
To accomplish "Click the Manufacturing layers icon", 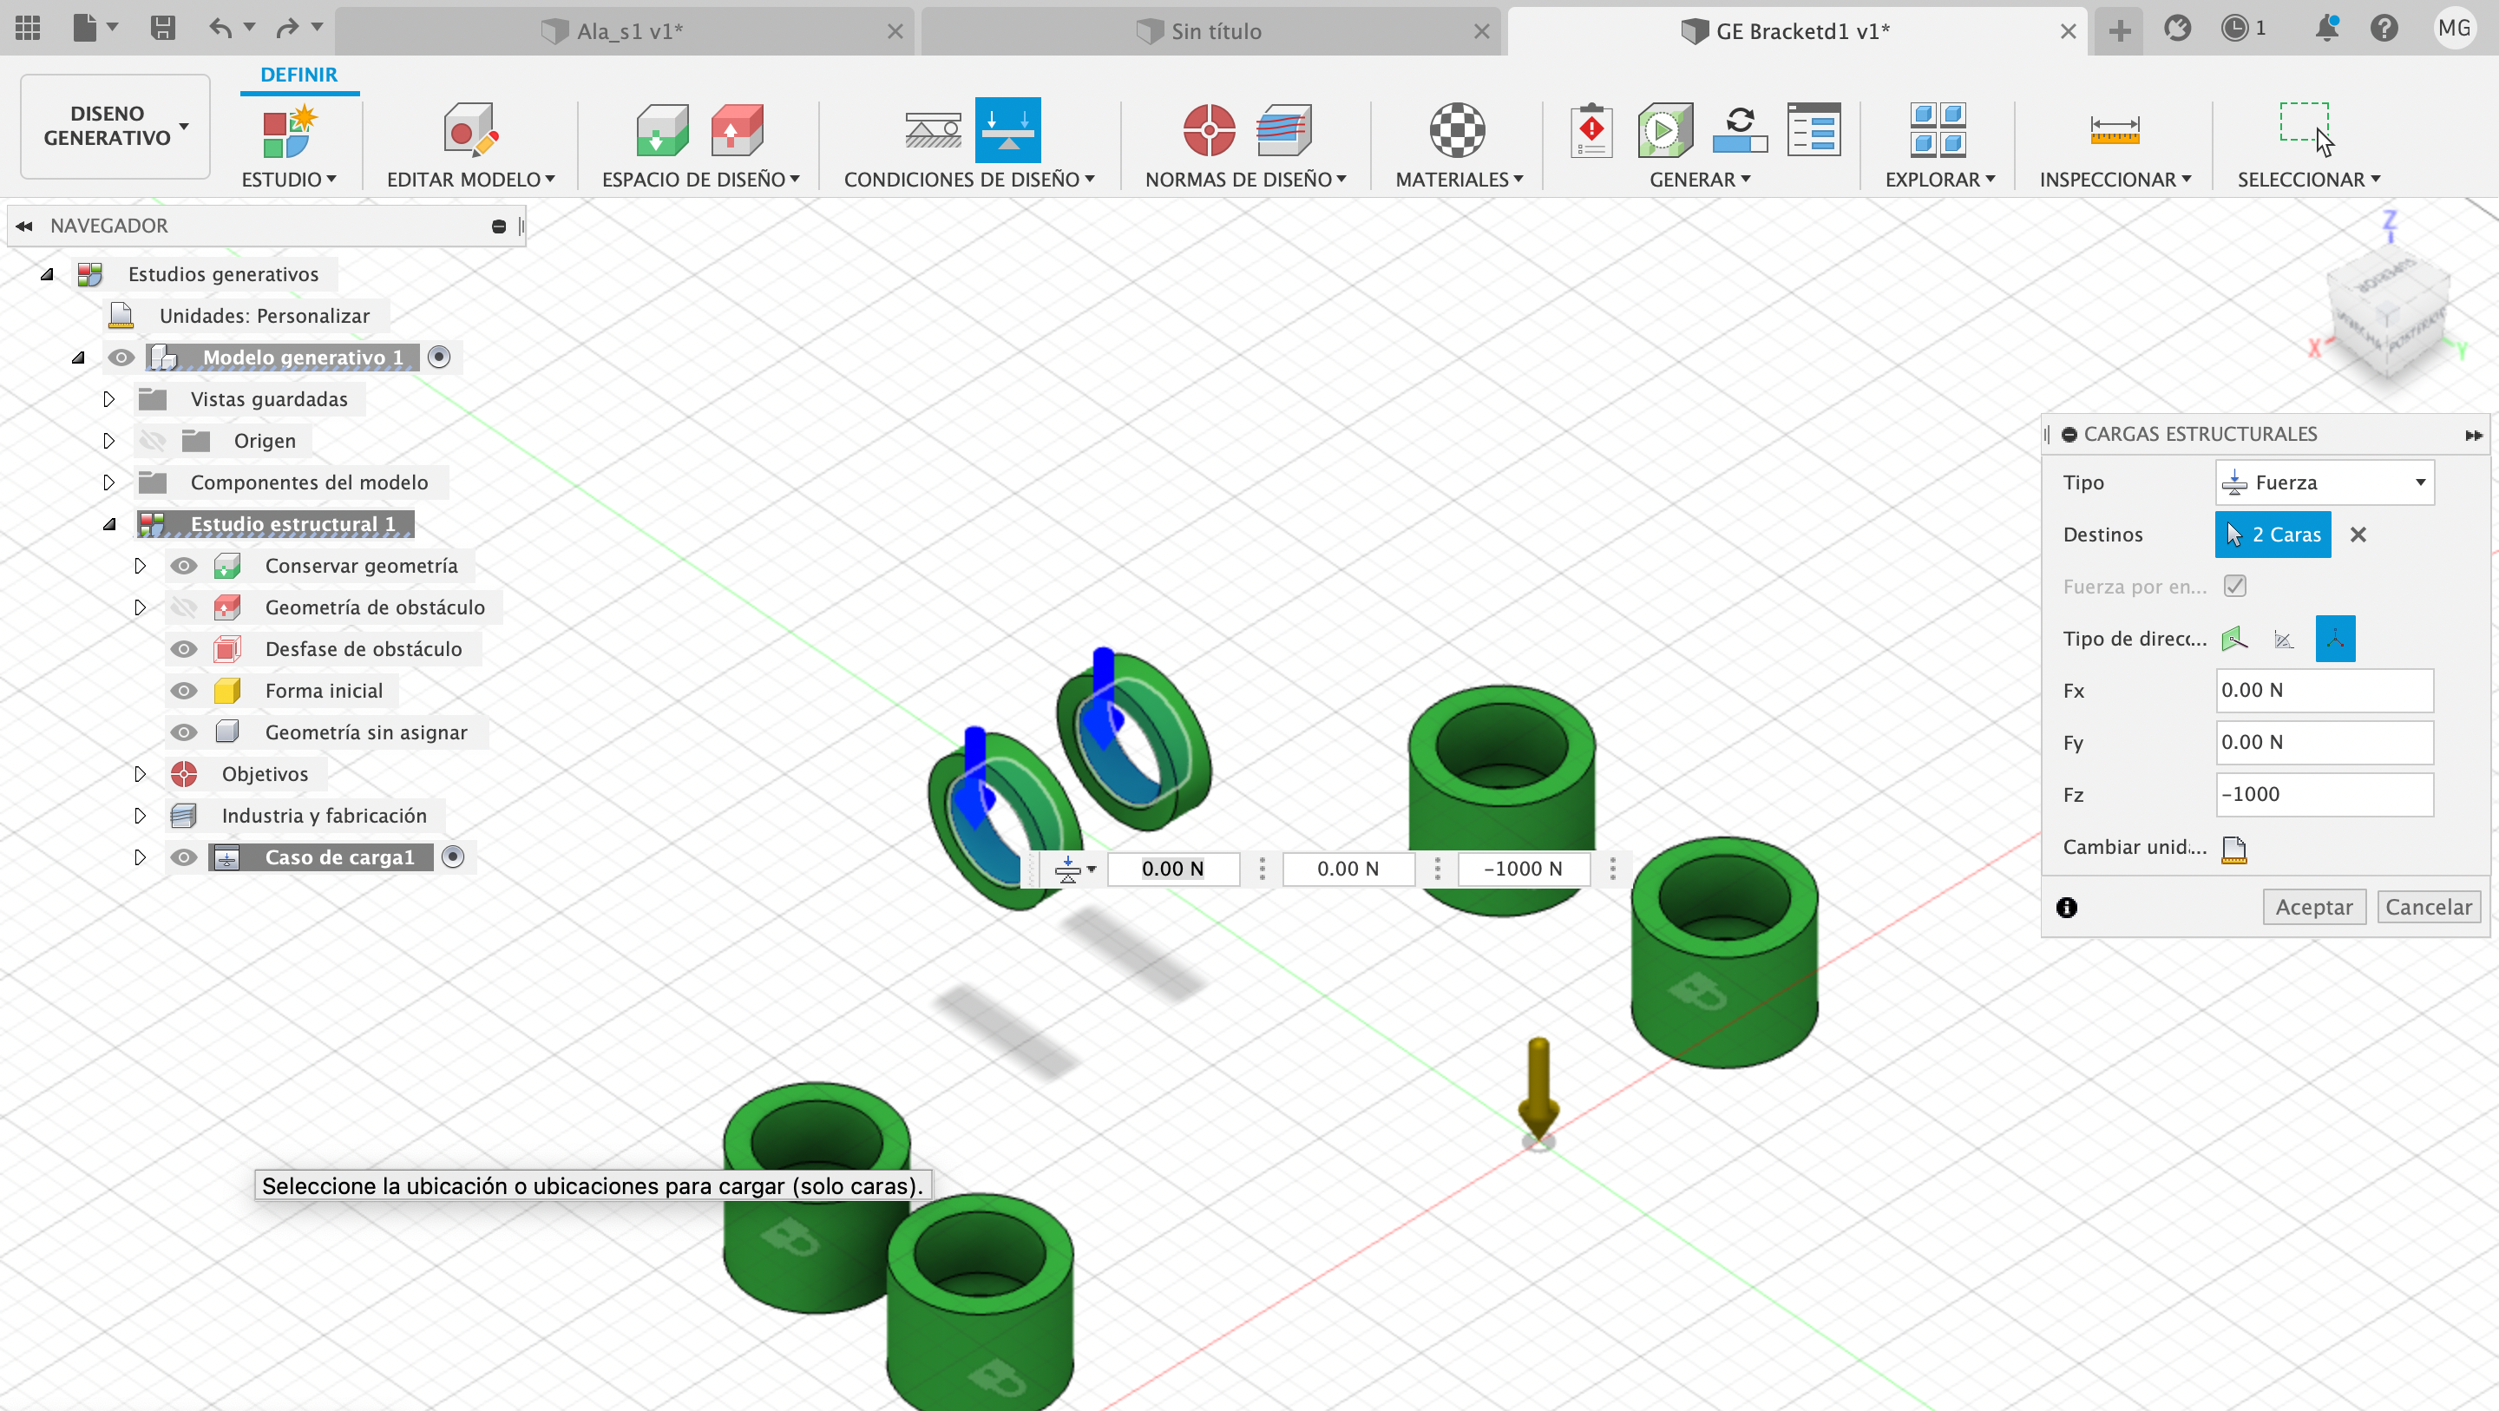I will [x=1283, y=129].
